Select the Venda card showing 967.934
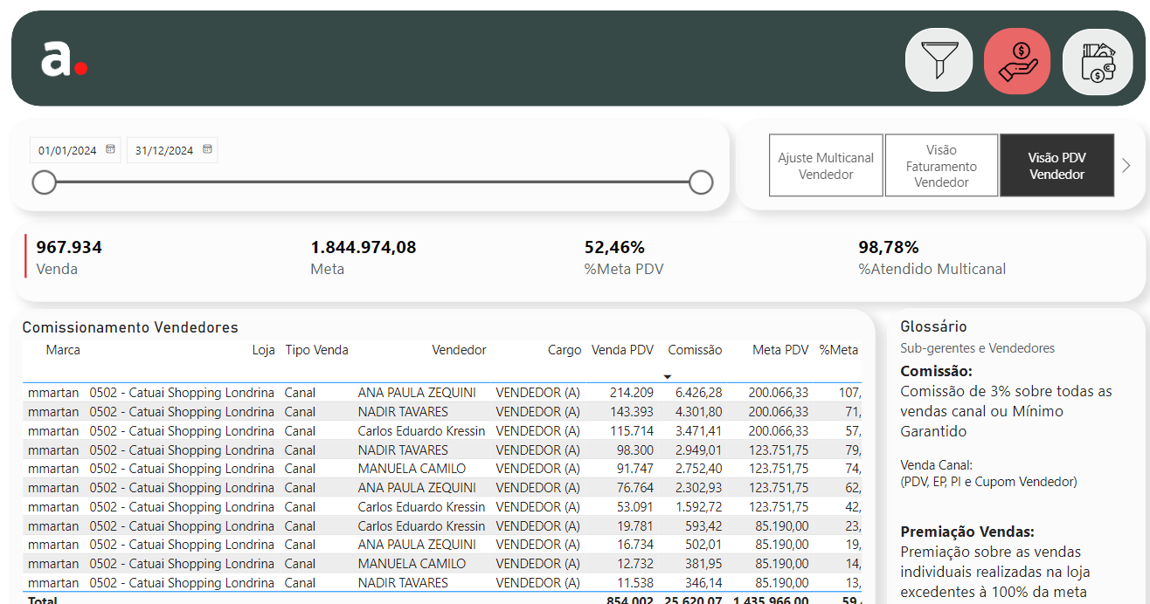The image size is (1150, 604). 69,257
